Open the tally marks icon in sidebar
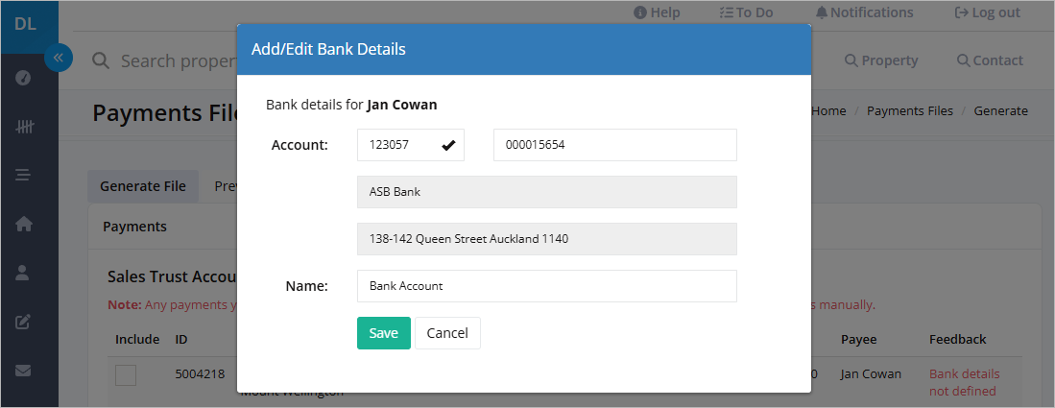Screen dimensions: 1055x408 (x=24, y=128)
